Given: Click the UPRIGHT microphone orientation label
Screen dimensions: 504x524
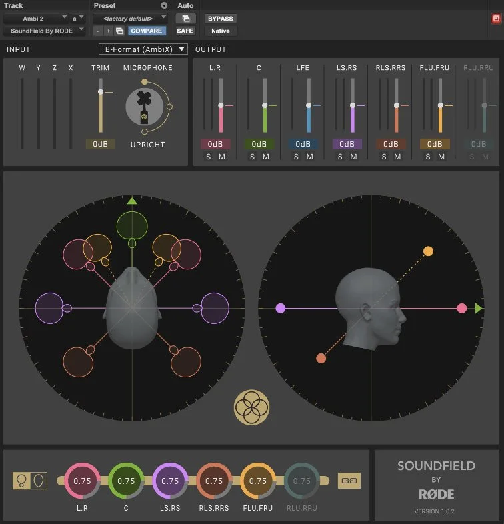Looking at the screenshot, I should 147,145.
